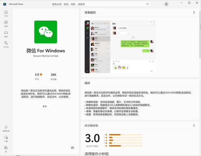Click the 多媒体消息 feature bullet line
The width and height of the screenshot is (201, 156).
pos(113,102)
